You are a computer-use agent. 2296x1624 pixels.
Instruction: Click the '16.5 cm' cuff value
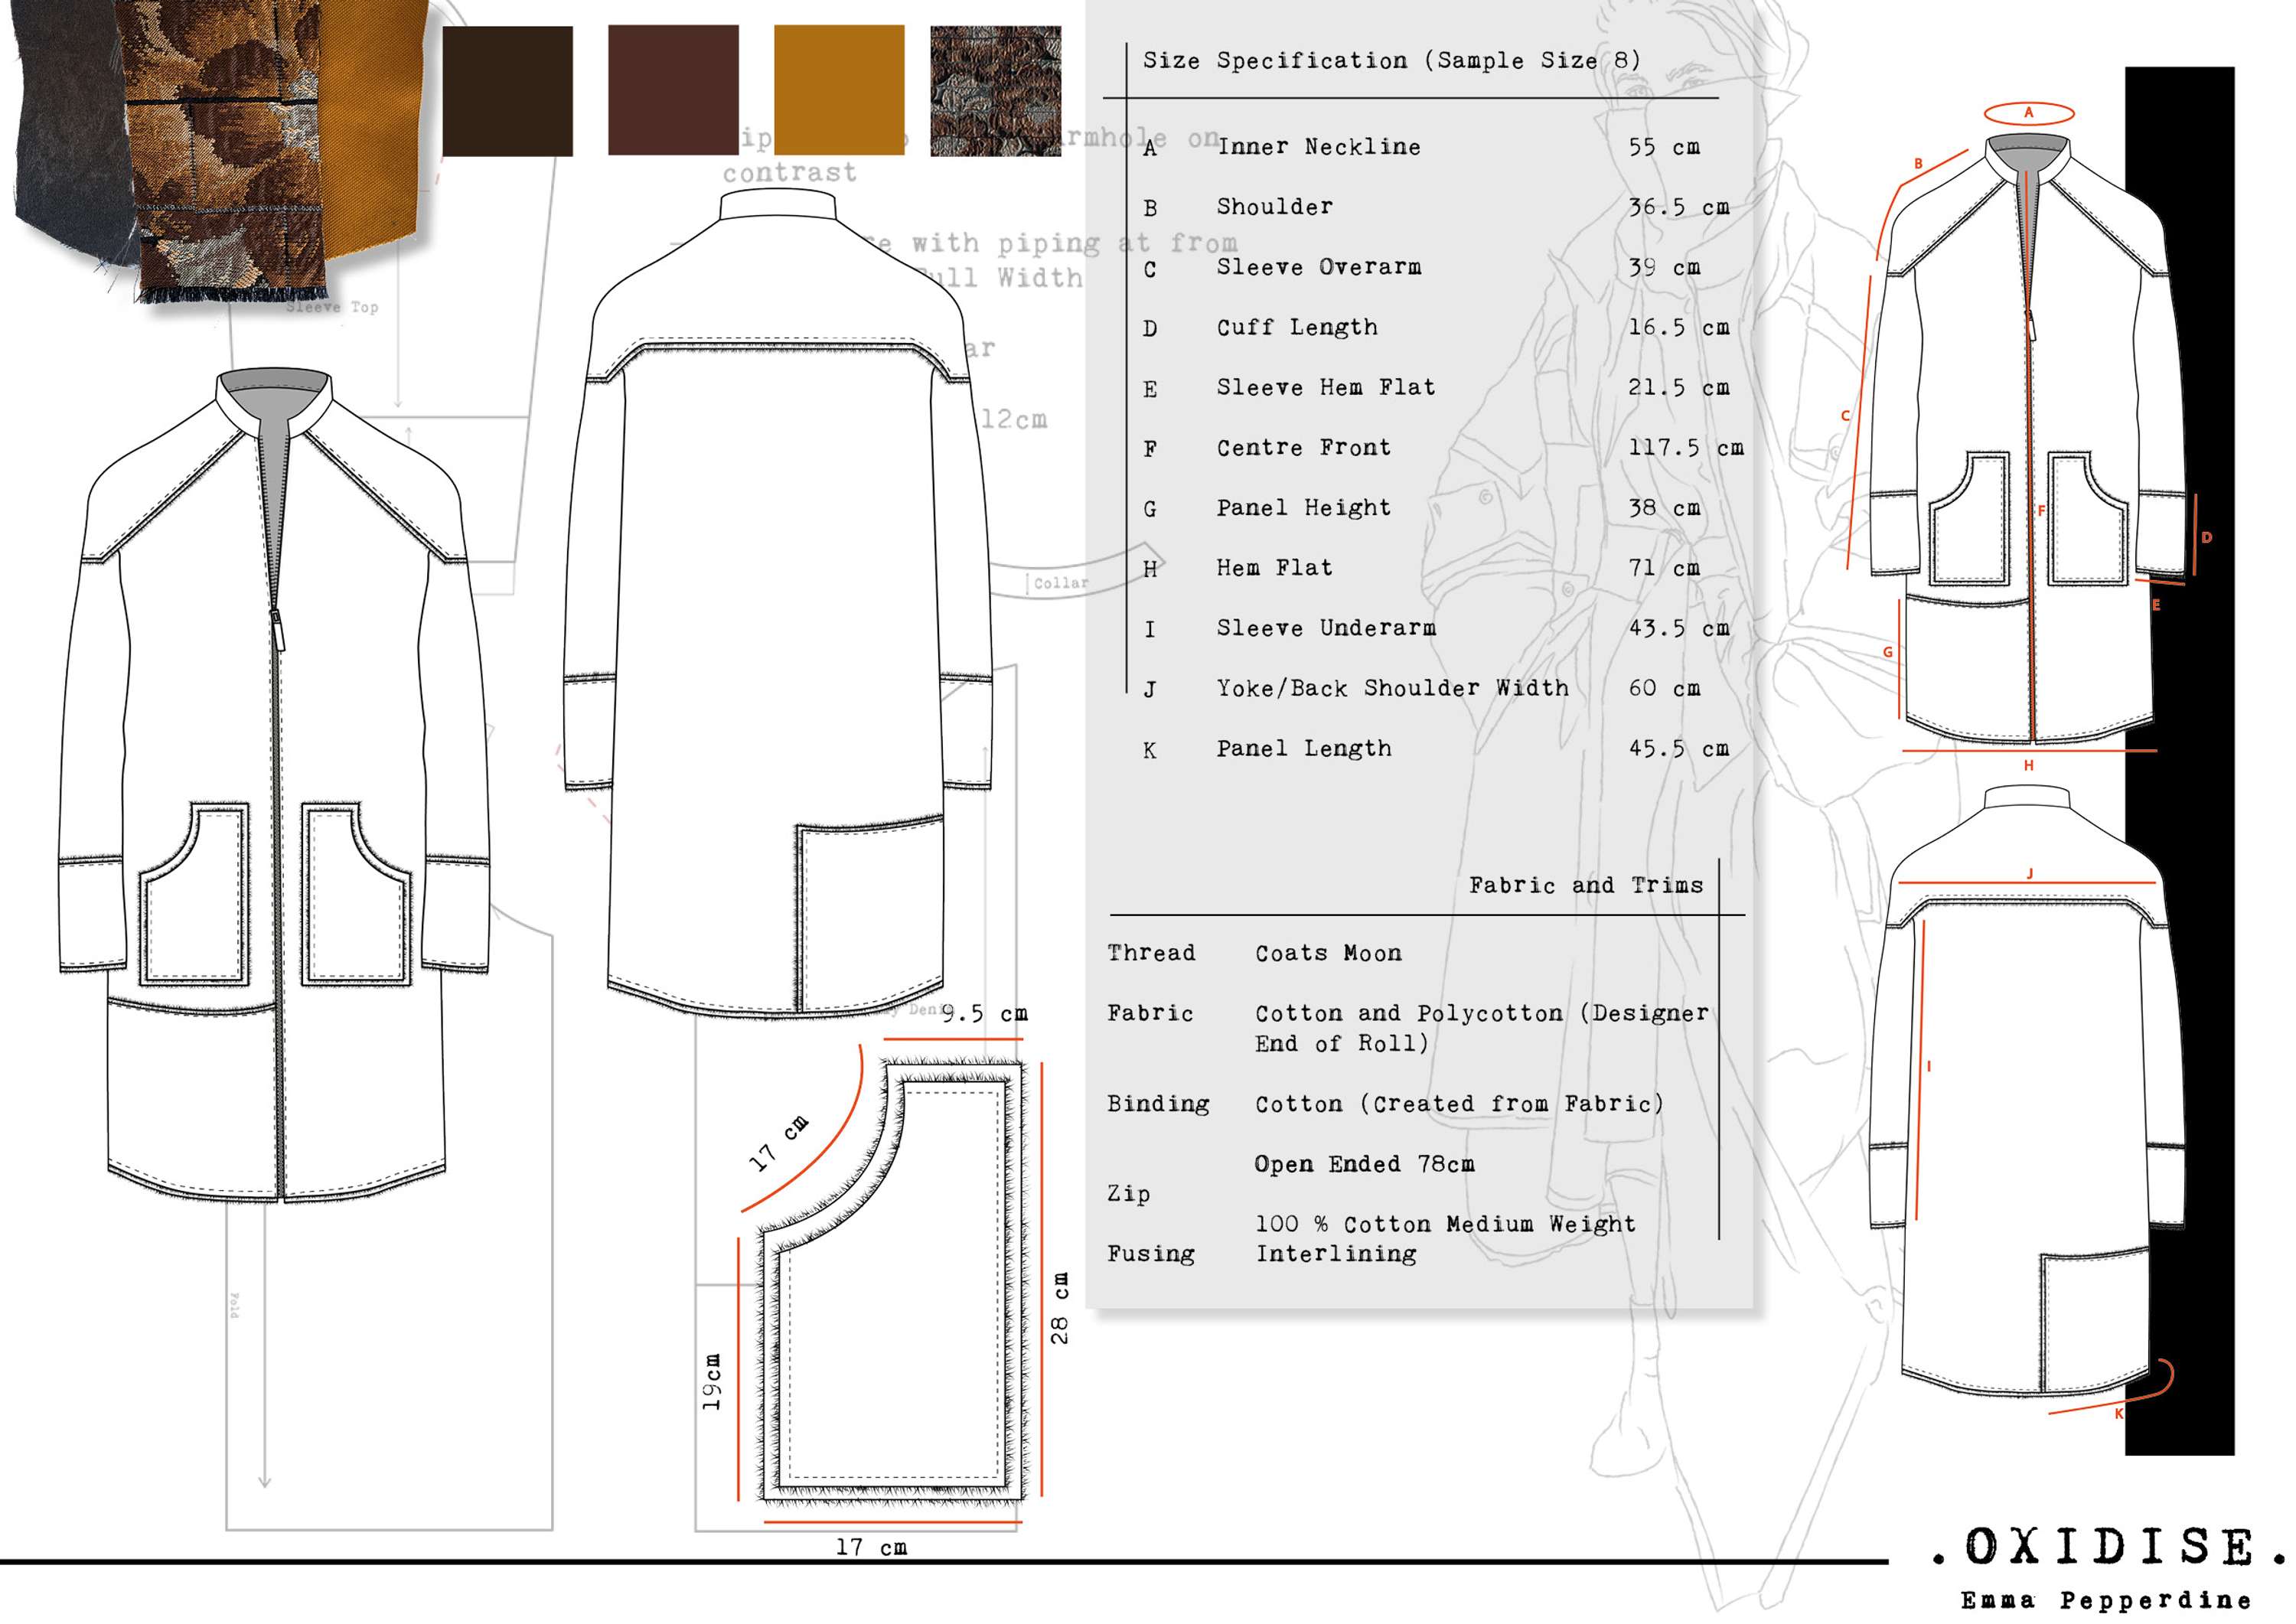click(x=1678, y=327)
